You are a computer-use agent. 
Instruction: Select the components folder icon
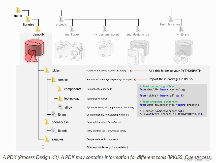point(60,89)
